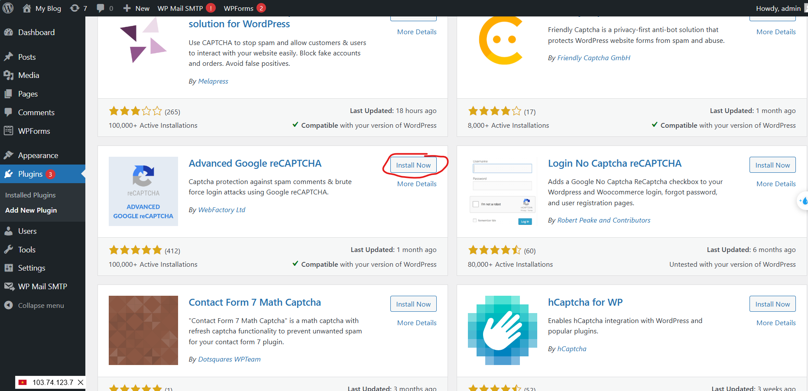
Task: Open author Robert Peake and Contributors
Action: click(604, 220)
